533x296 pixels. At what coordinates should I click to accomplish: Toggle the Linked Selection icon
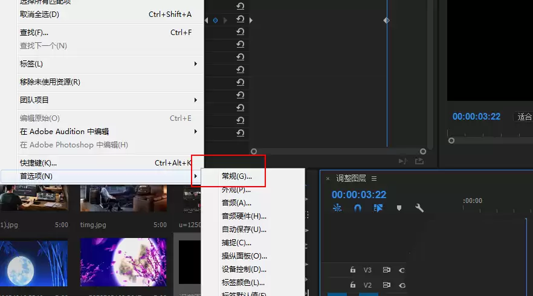(x=378, y=208)
